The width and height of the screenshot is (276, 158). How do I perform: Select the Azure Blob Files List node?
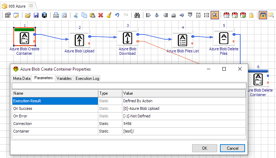click(183, 40)
